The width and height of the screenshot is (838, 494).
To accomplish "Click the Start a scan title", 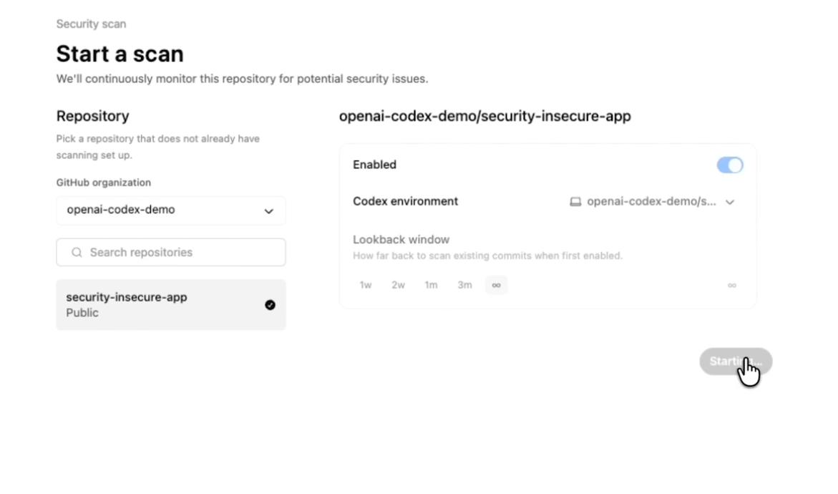I will coord(120,54).
